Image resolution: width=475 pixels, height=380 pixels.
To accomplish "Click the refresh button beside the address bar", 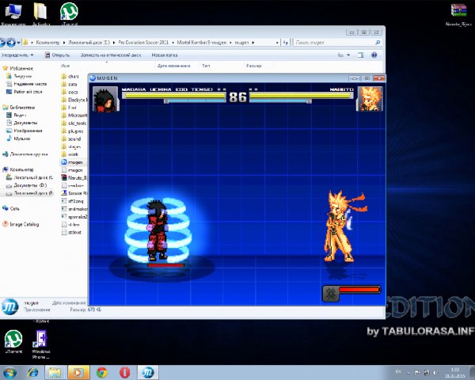I will pos(285,43).
